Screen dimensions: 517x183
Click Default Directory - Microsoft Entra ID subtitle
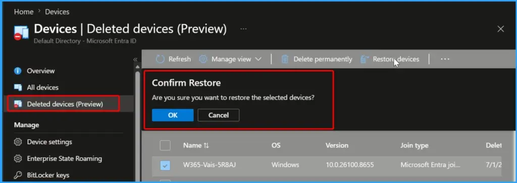pos(85,41)
